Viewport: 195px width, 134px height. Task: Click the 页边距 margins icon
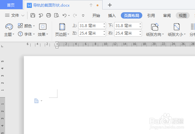click(62, 27)
